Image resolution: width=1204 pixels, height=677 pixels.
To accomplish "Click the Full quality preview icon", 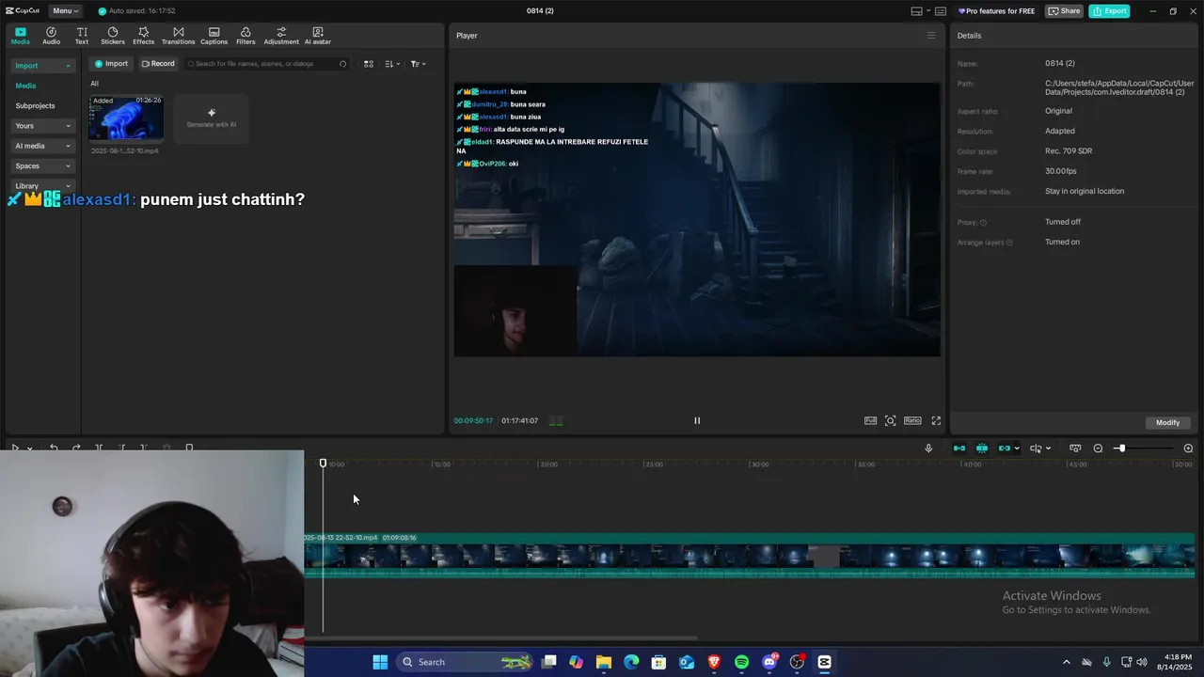I will (x=870, y=420).
